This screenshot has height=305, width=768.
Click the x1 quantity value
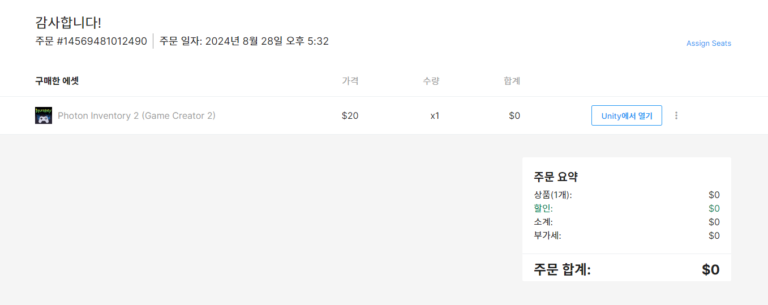[435, 115]
